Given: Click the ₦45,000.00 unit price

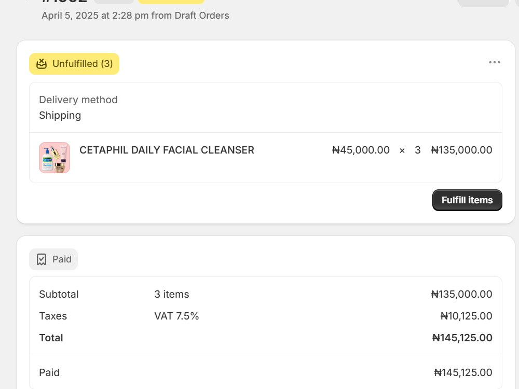Looking at the screenshot, I should (x=361, y=150).
